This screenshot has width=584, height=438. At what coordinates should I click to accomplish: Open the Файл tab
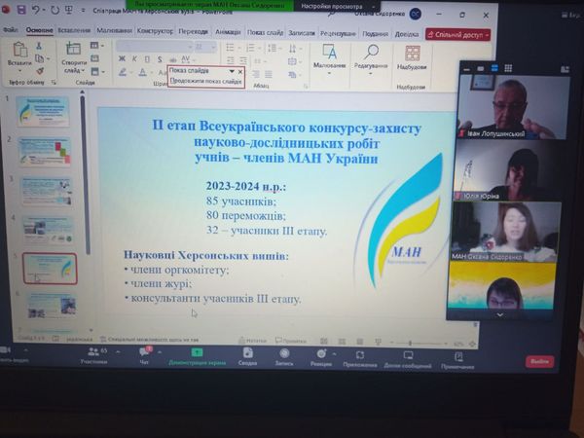click(11, 30)
